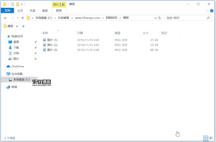
Task: Open the 文件 ribbon tab
Action: click(x=7, y=11)
